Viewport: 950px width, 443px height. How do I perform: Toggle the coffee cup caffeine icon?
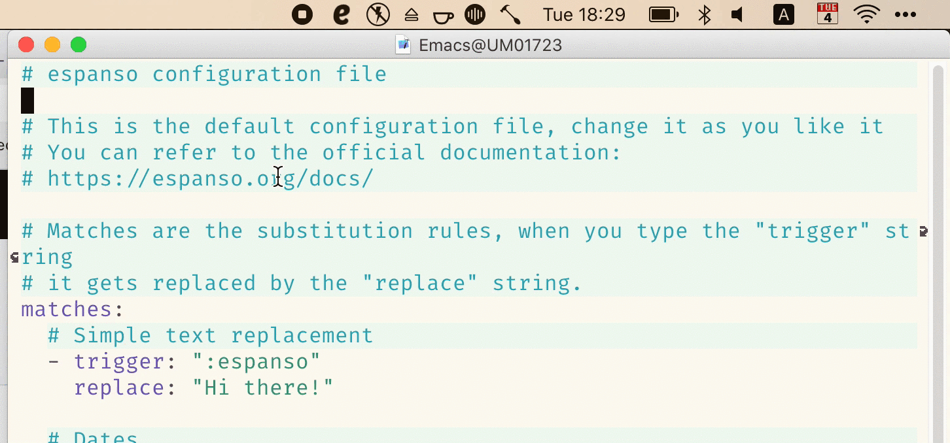pos(443,14)
